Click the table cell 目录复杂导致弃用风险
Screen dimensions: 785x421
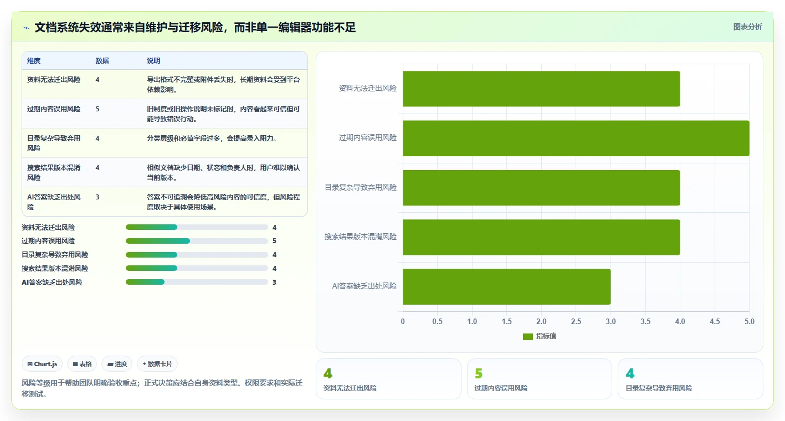(54, 143)
